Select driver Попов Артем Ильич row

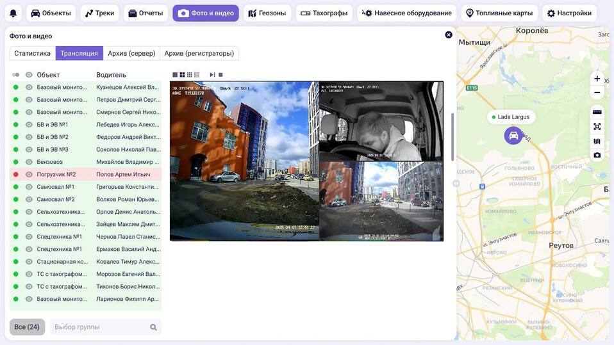(85, 175)
